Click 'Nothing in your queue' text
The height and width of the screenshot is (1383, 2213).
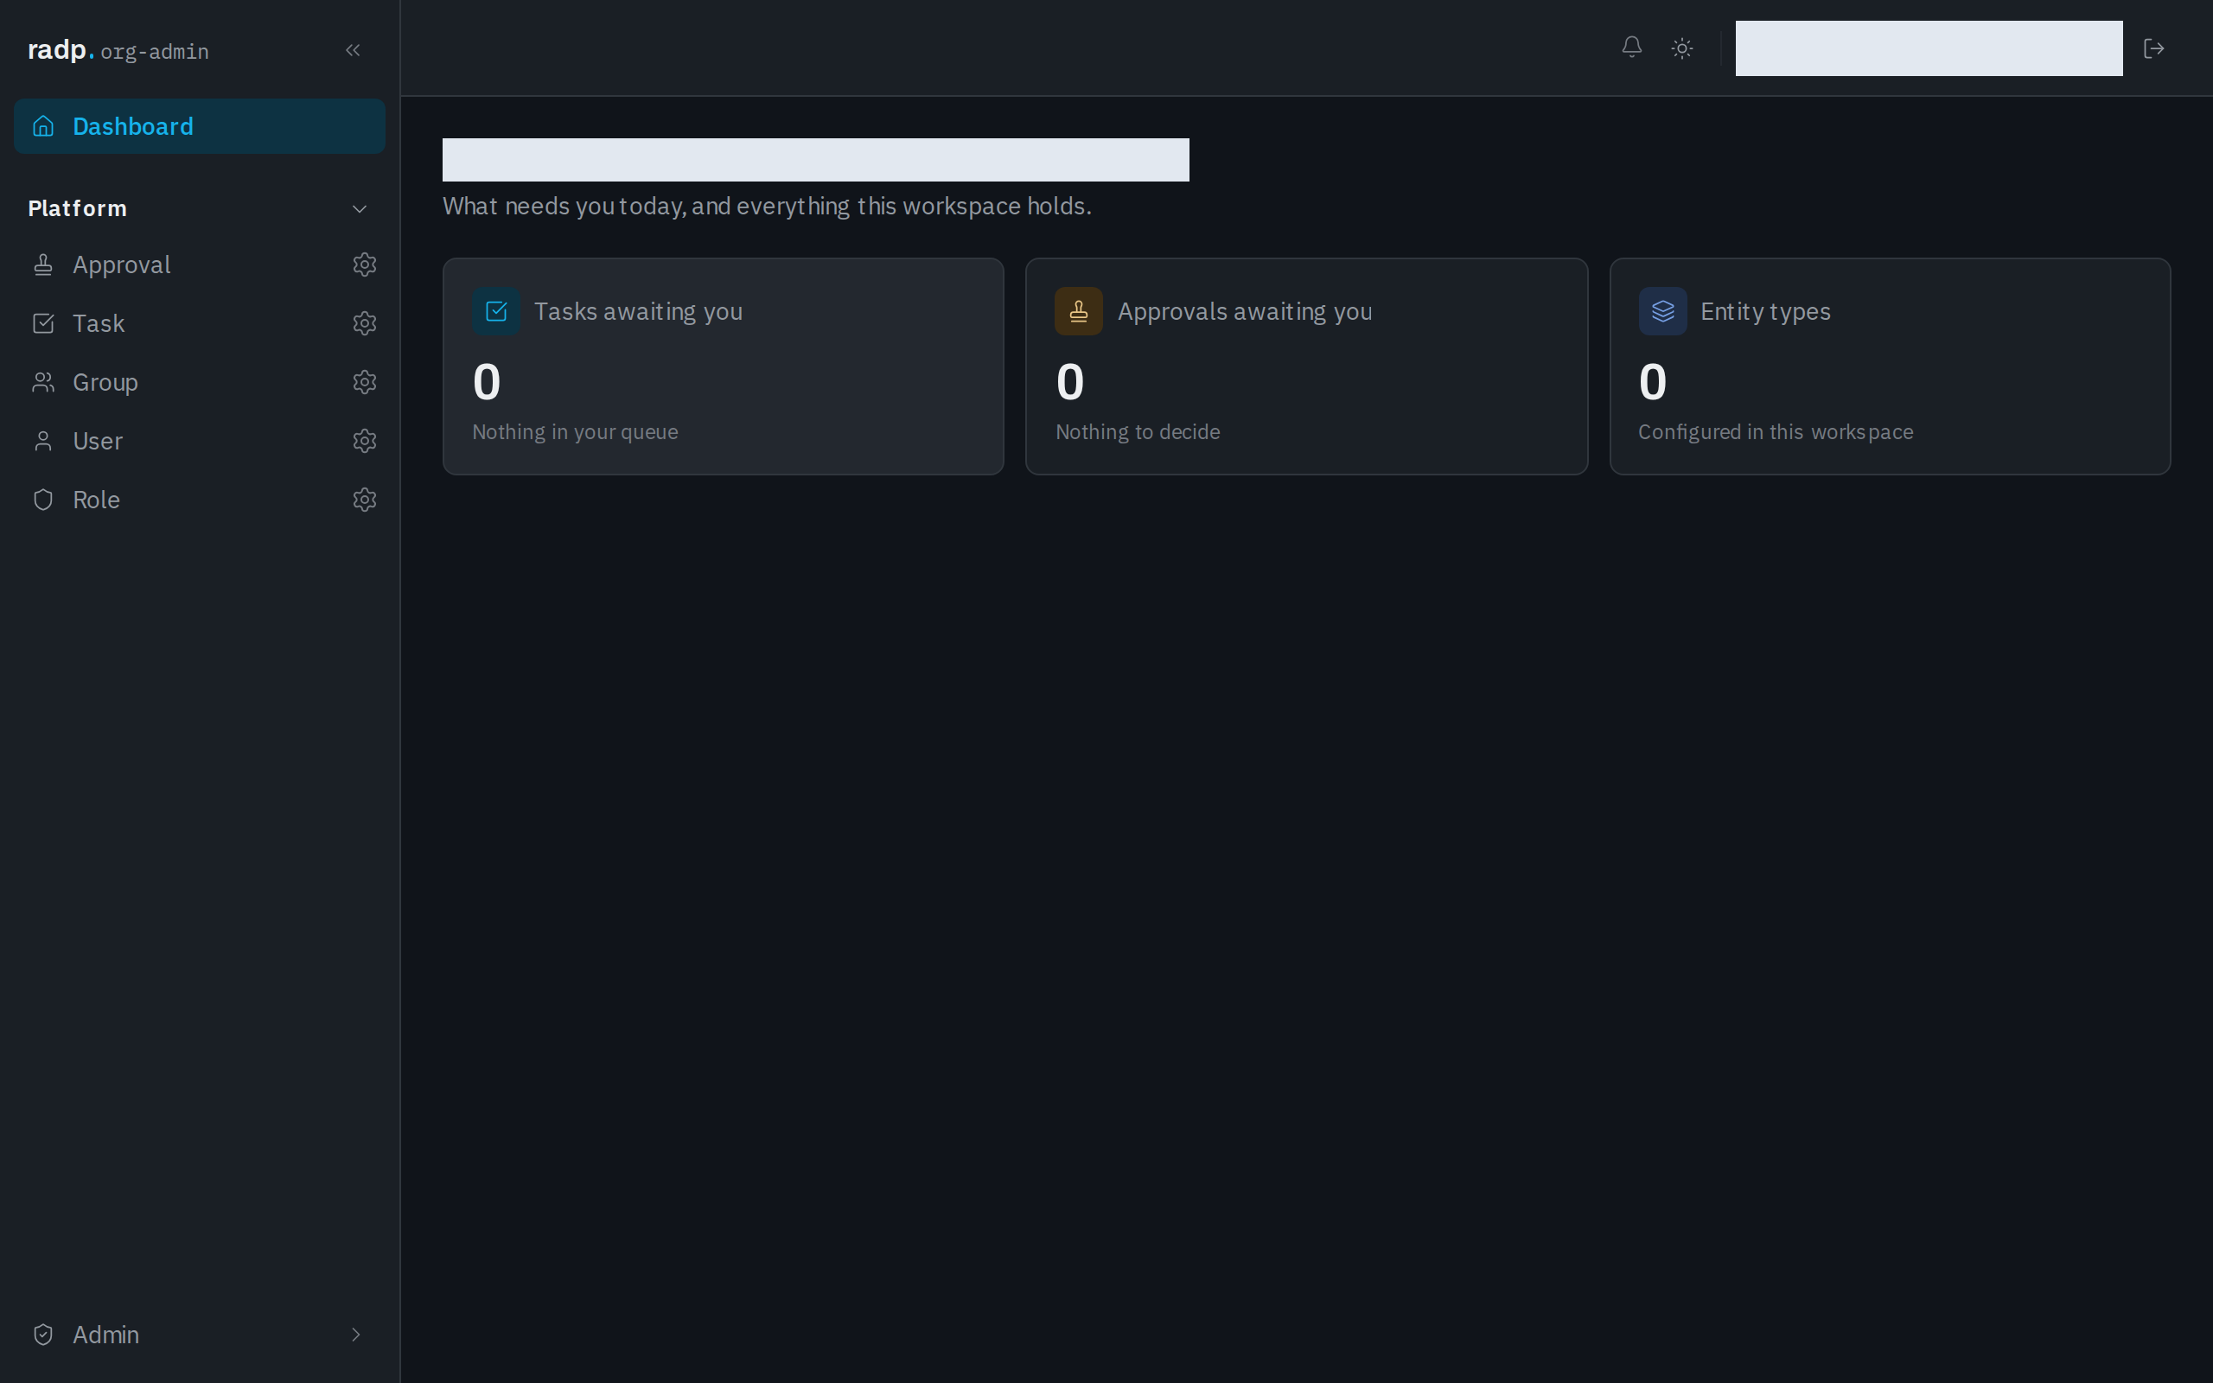[575, 431]
